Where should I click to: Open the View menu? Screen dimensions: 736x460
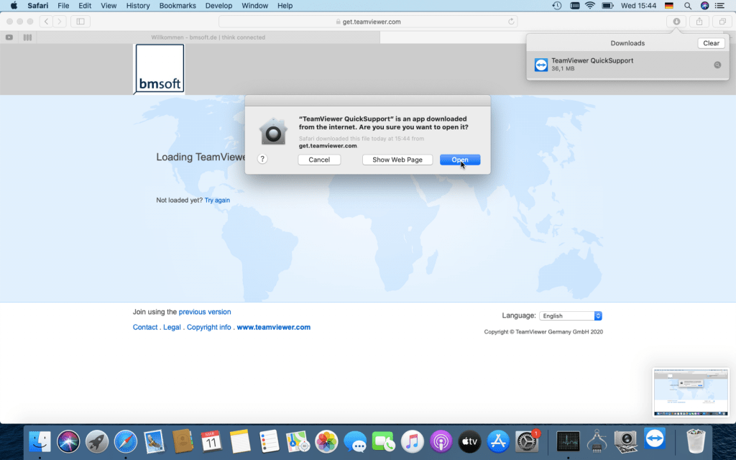tap(109, 6)
